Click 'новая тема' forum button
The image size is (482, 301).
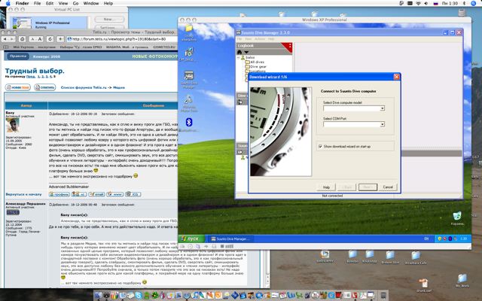pos(18,87)
